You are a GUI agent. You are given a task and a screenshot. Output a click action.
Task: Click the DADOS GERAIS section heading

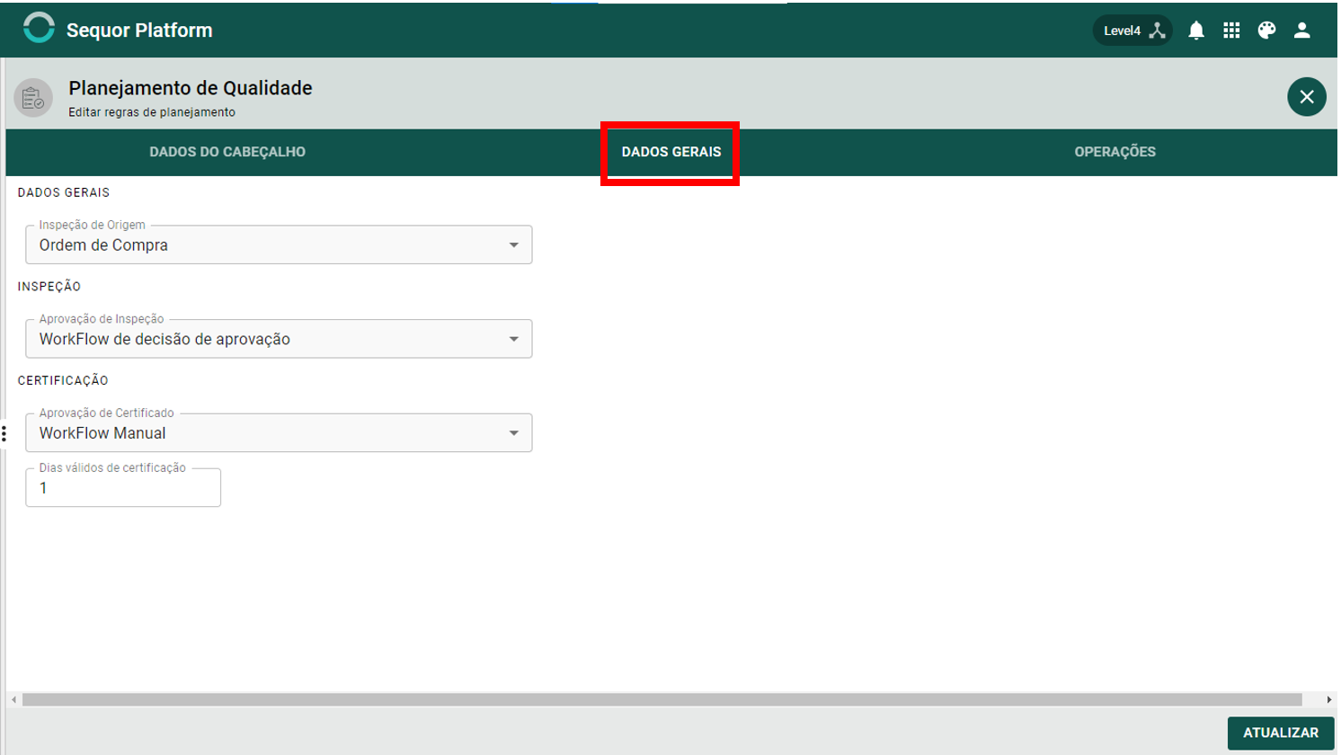pos(64,192)
